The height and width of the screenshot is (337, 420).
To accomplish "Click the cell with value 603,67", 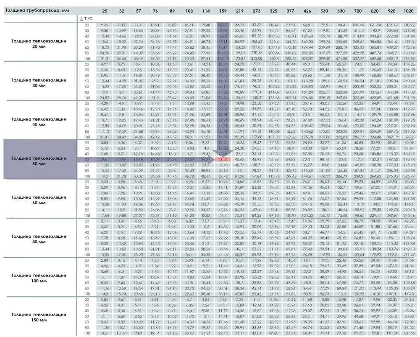I will click(x=409, y=53).
